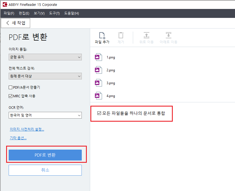This screenshot has height=191, width=235.
Task: Go back via the 새 작업 button
Action: (16, 23)
